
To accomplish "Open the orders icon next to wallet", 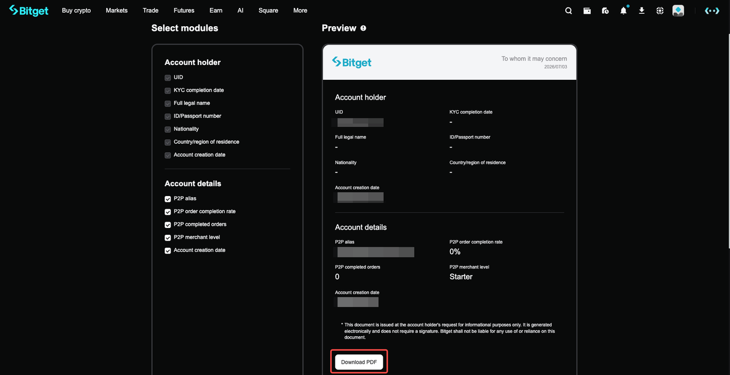I will click(x=605, y=10).
